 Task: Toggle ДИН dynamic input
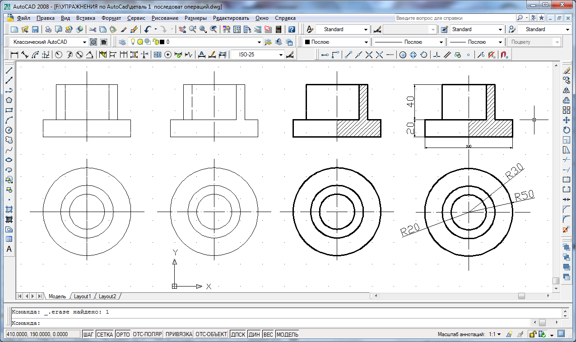[x=255, y=334]
